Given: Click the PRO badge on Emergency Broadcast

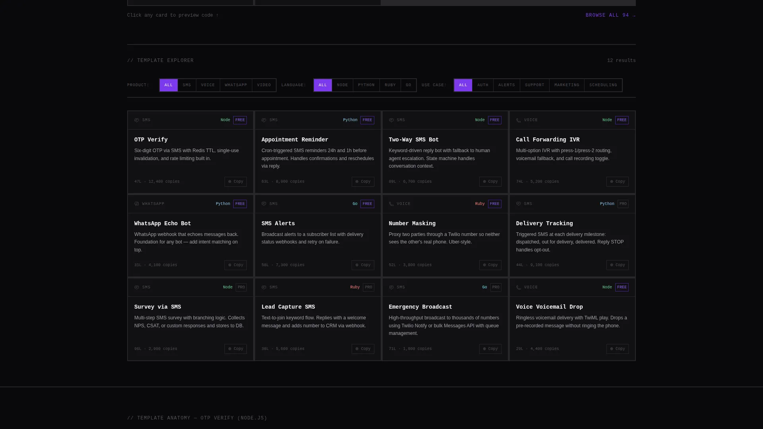Looking at the screenshot, I should [496, 287].
